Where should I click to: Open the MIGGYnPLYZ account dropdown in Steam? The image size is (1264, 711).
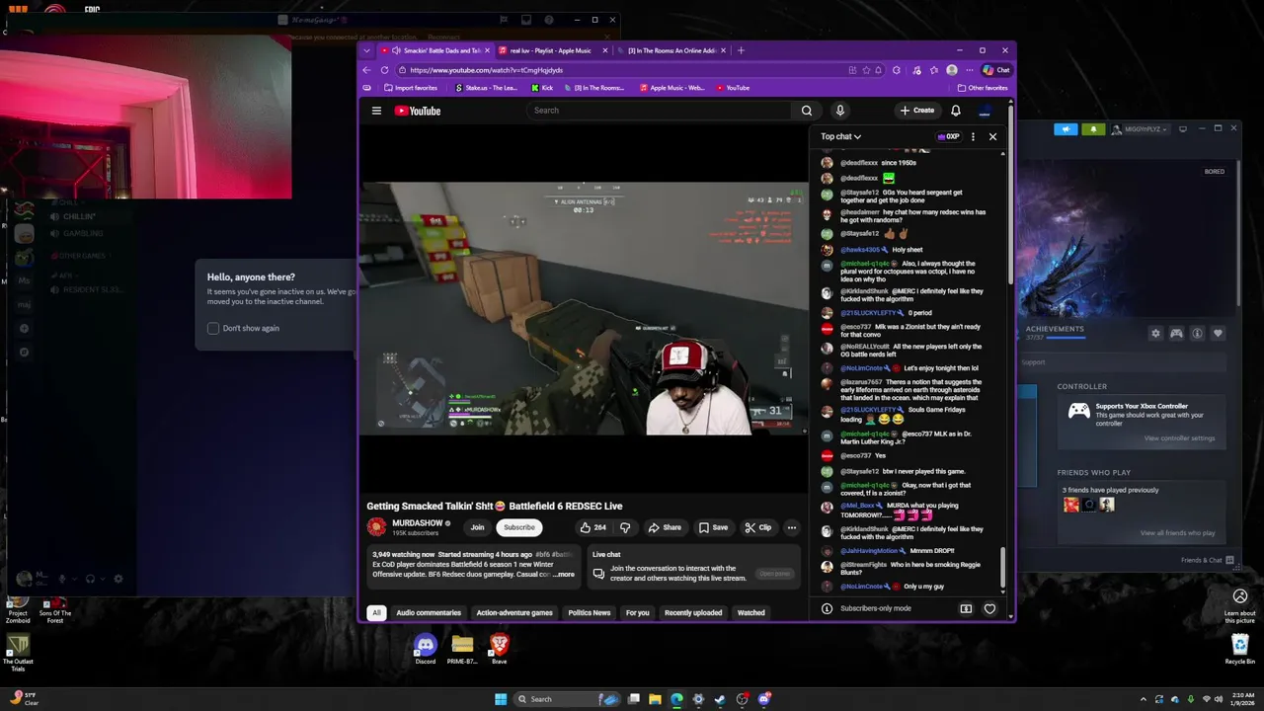tap(1142, 129)
